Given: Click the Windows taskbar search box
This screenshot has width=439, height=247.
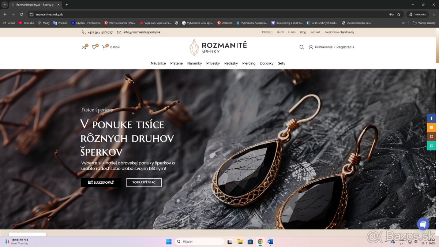Looking at the screenshot, I should pos(199,242).
